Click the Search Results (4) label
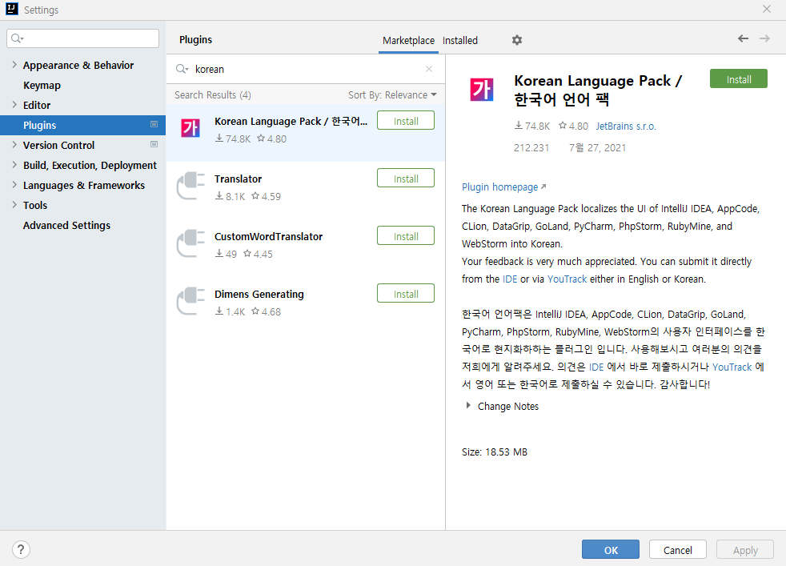This screenshot has width=786, height=566. 213,94
